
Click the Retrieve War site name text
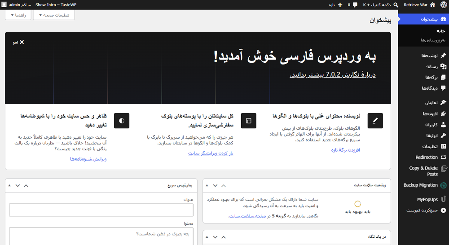click(415, 5)
